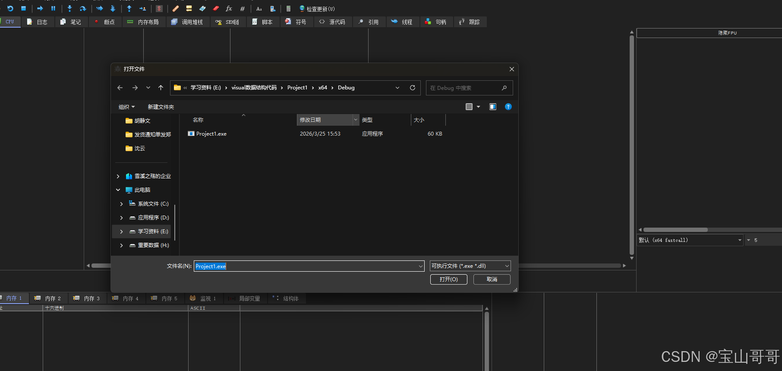
Task: Sort files by 名称 column header
Action: [x=198, y=120]
